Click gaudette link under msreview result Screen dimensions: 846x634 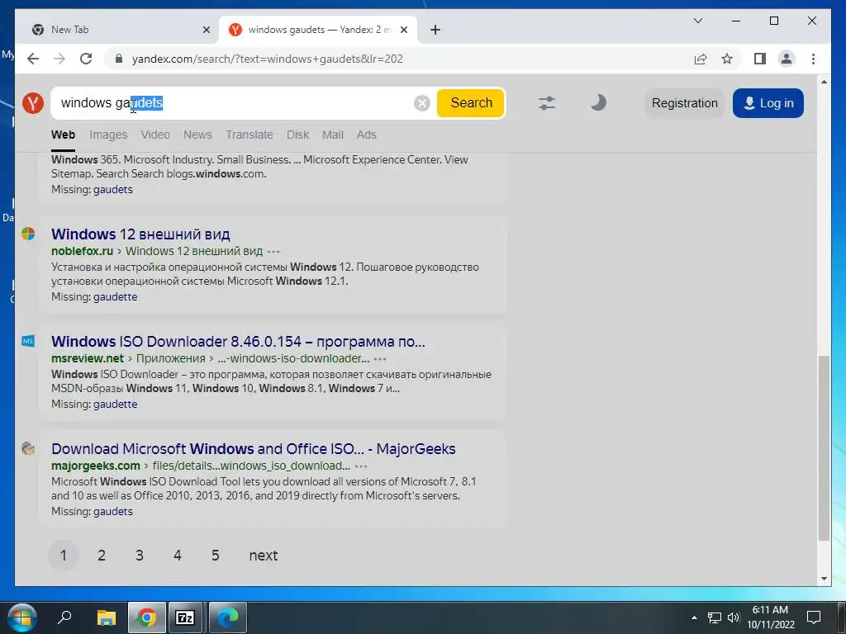coord(116,405)
